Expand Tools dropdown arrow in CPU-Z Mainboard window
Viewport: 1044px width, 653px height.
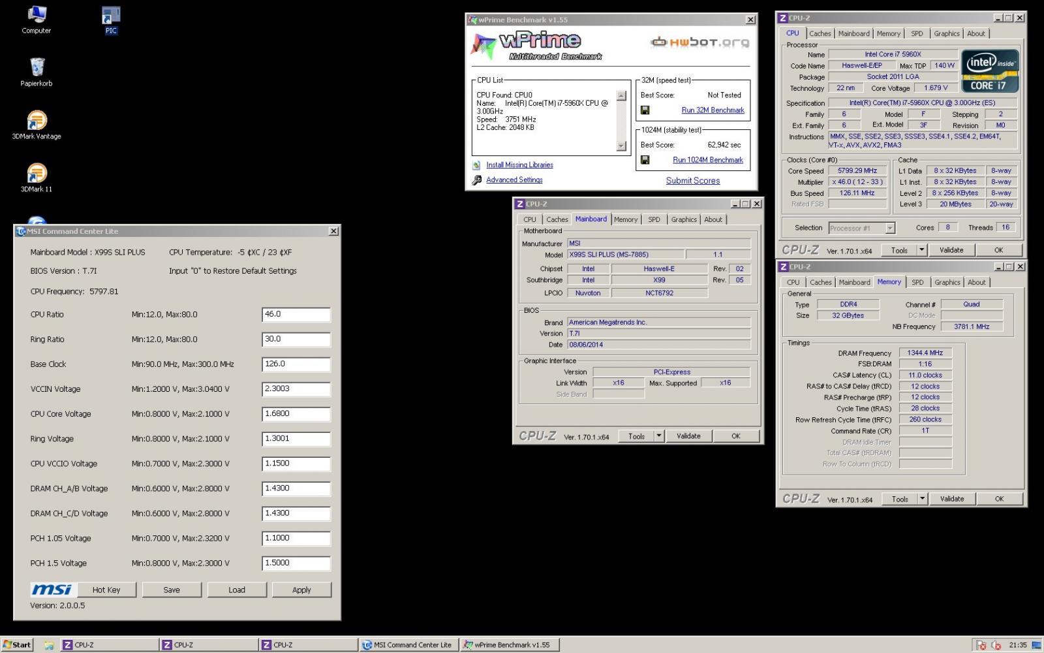[x=659, y=436]
